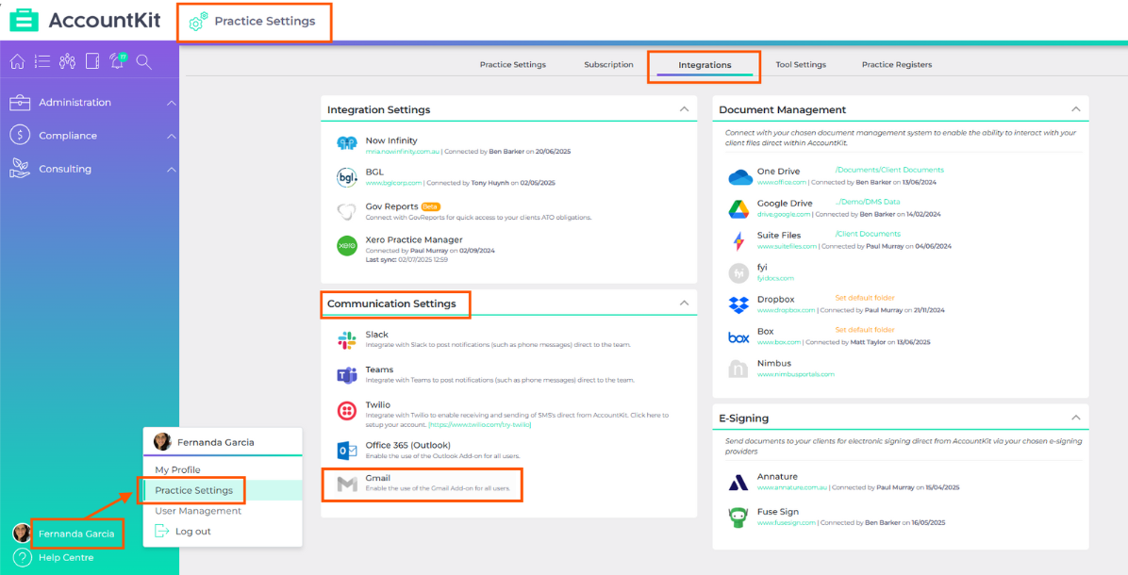This screenshot has width=1128, height=575.
Task: Expand the Administration menu chevron
Action: click(x=172, y=103)
